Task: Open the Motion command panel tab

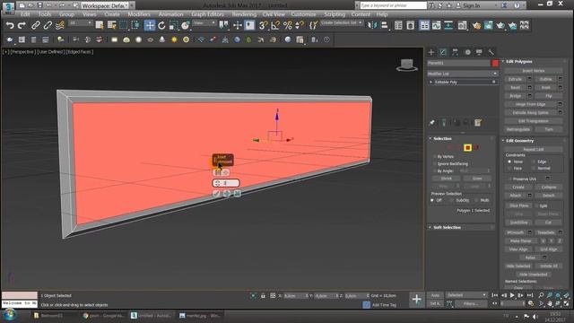Action: point(467,52)
